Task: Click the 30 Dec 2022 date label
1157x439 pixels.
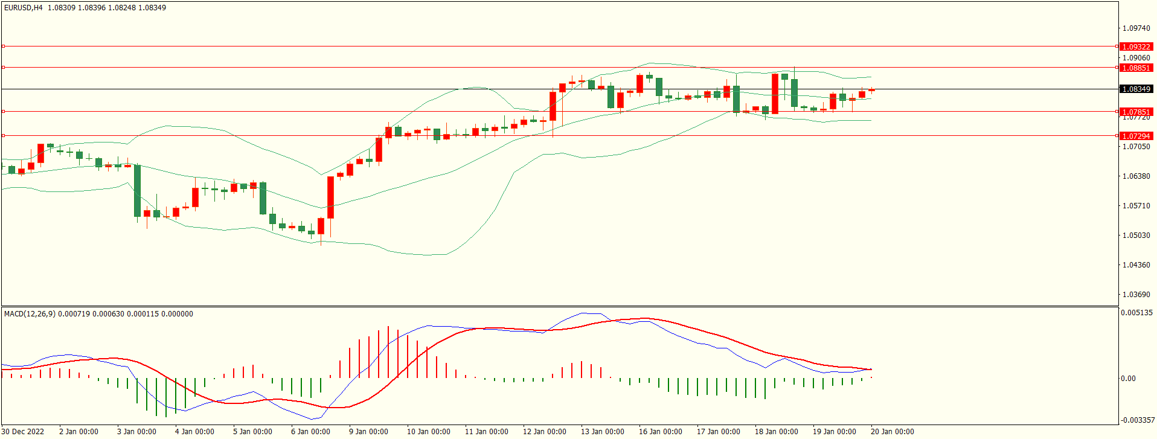Action: coord(24,432)
